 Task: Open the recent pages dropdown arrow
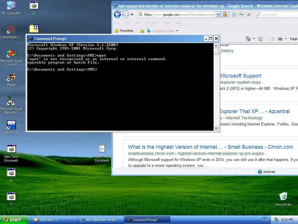(x=132, y=15)
